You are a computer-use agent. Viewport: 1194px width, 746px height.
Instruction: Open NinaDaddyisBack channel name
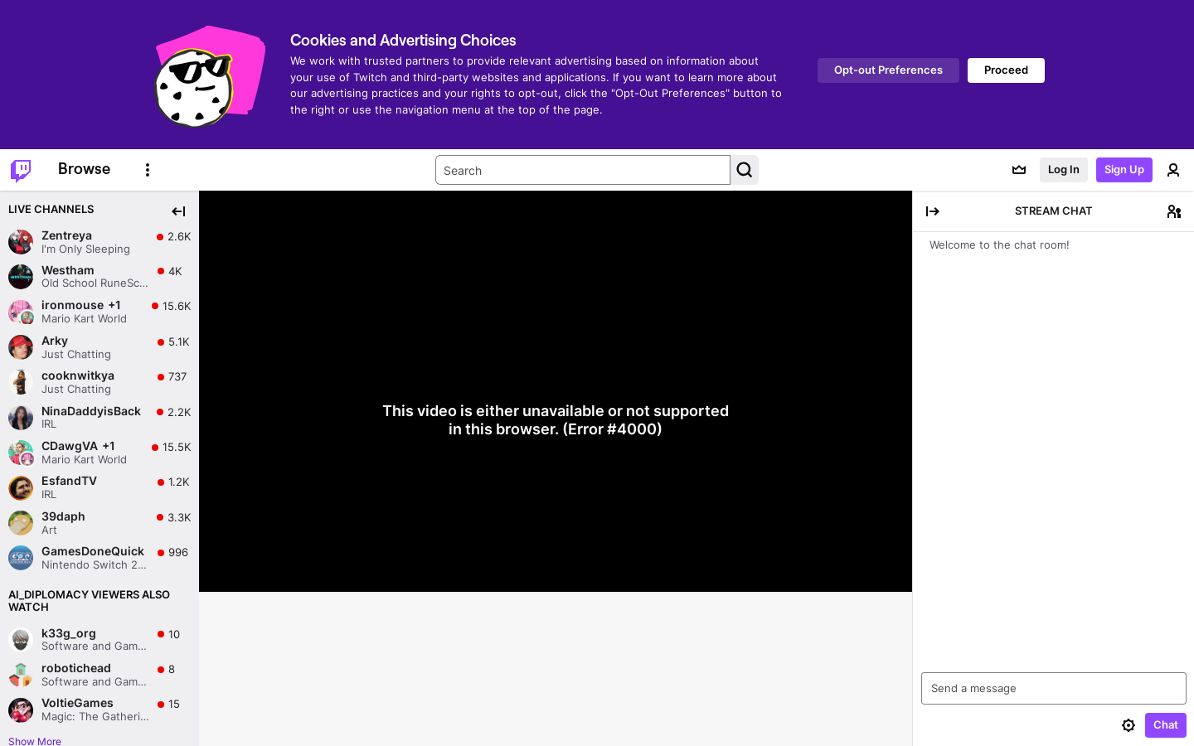coord(91,411)
